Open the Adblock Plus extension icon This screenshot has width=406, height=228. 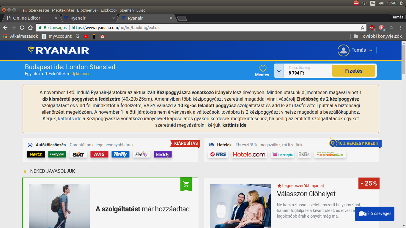coord(372,28)
